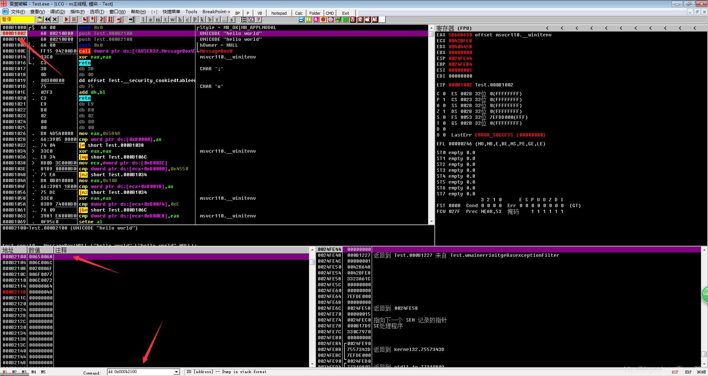
Task: Click the Trace over toolbar icon
Action: tap(110, 19)
